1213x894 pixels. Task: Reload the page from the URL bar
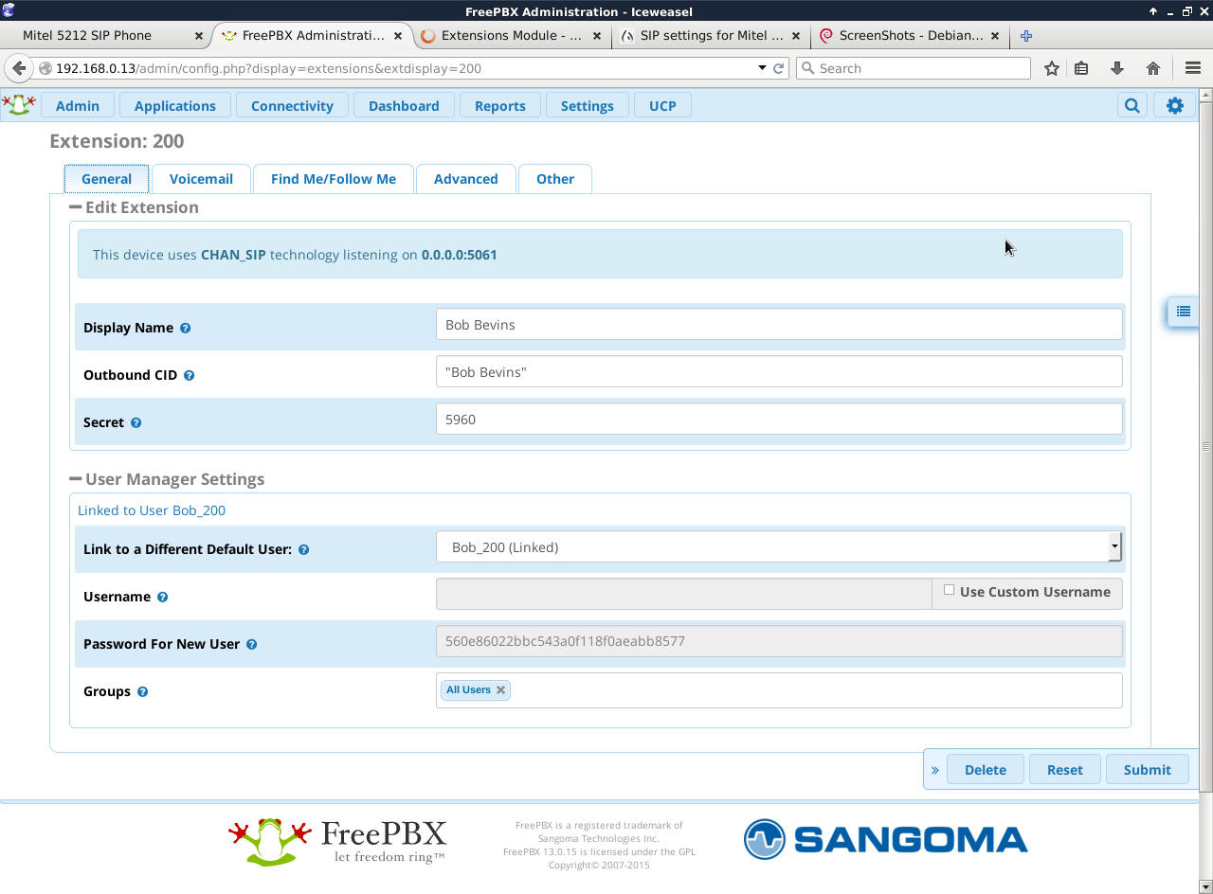click(779, 68)
